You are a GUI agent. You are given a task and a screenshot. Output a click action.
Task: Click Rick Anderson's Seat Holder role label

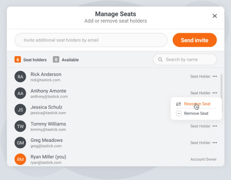pyautogui.click(x=201, y=76)
